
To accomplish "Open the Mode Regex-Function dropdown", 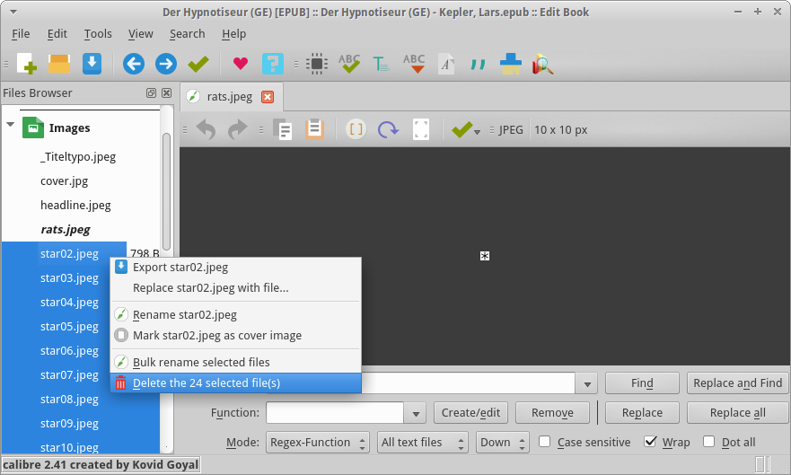I will pyautogui.click(x=317, y=442).
